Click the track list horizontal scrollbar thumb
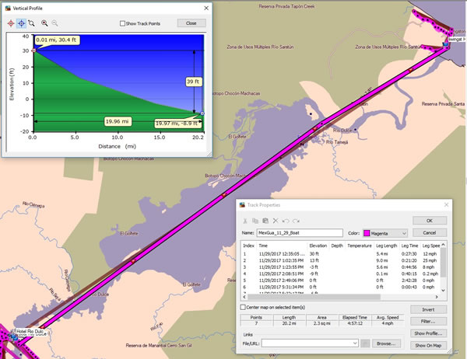This screenshot has height=359, width=467. (314, 297)
